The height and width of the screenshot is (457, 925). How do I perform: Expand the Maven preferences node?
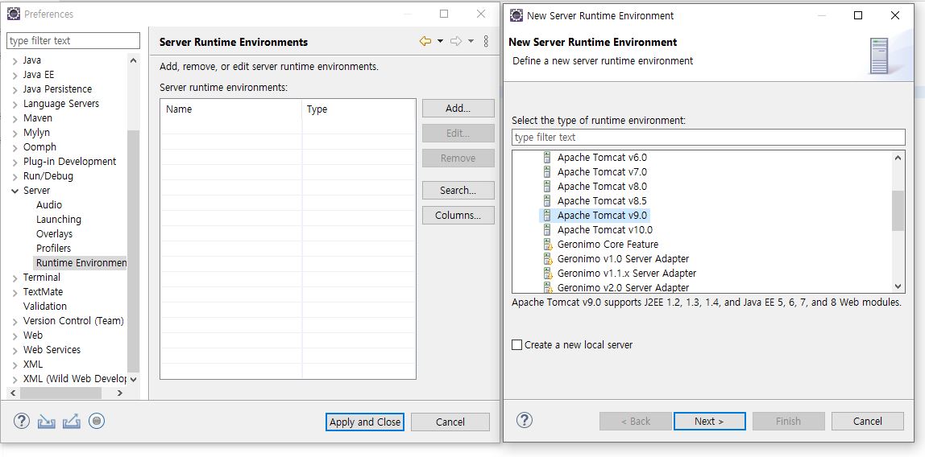pyautogui.click(x=15, y=118)
